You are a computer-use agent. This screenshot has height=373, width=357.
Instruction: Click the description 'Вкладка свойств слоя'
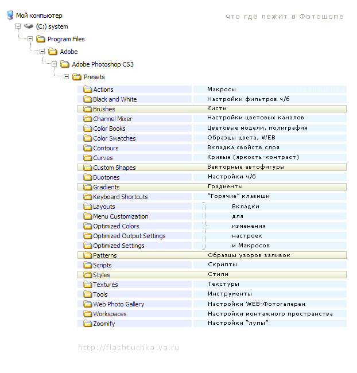[243, 147]
